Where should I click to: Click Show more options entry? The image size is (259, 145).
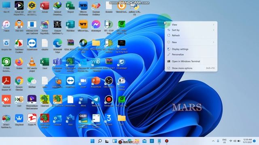pyautogui.click(x=191, y=68)
